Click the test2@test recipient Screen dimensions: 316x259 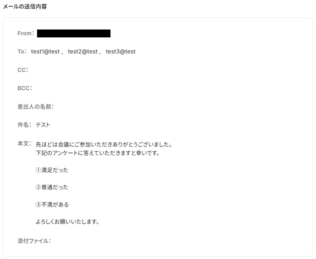pos(83,51)
